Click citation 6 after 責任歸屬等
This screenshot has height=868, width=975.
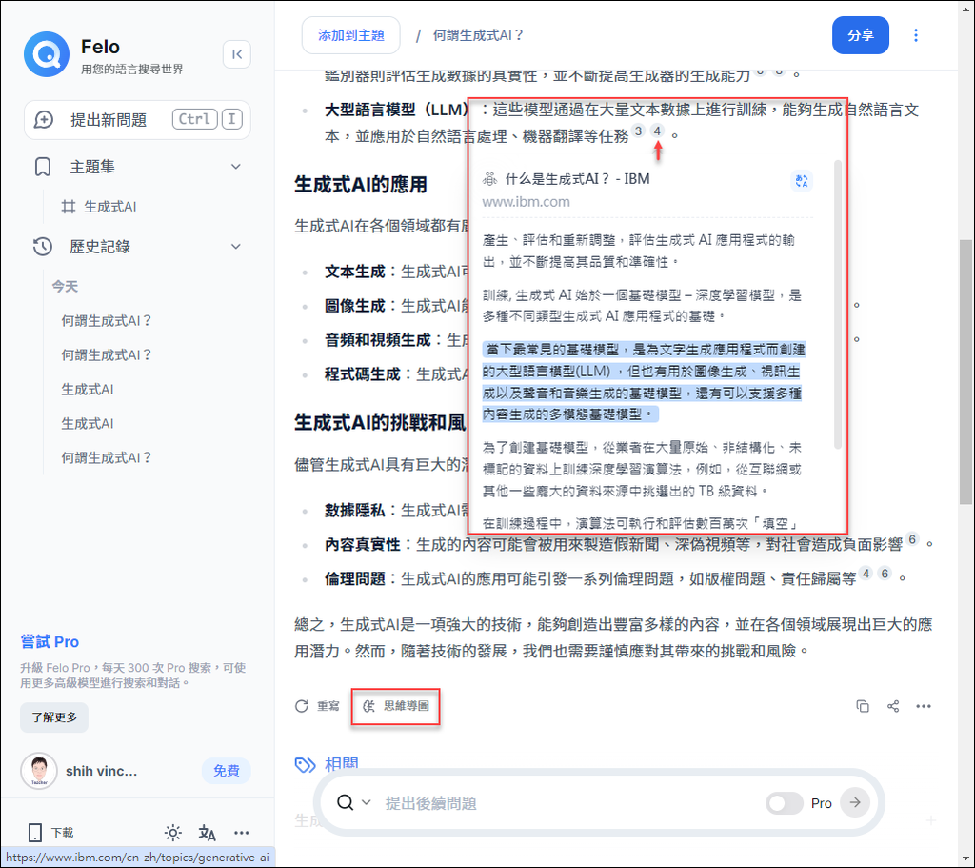(885, 573)
